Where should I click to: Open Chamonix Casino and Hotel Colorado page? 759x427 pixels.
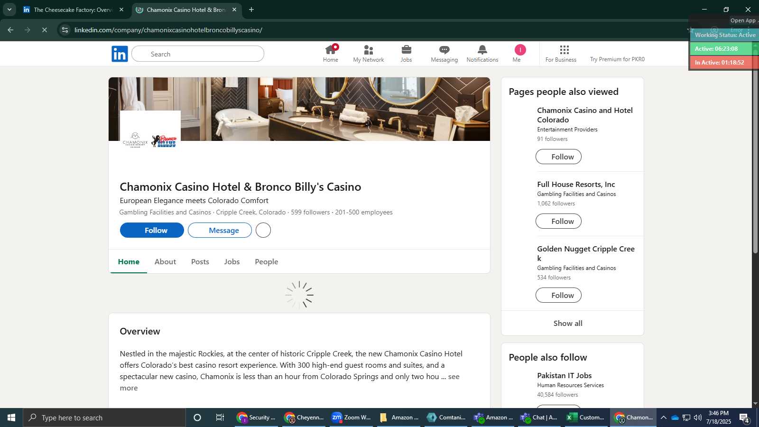click(585, 115)
